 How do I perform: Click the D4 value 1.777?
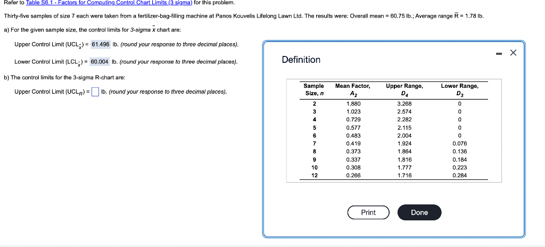coord(404,168)
